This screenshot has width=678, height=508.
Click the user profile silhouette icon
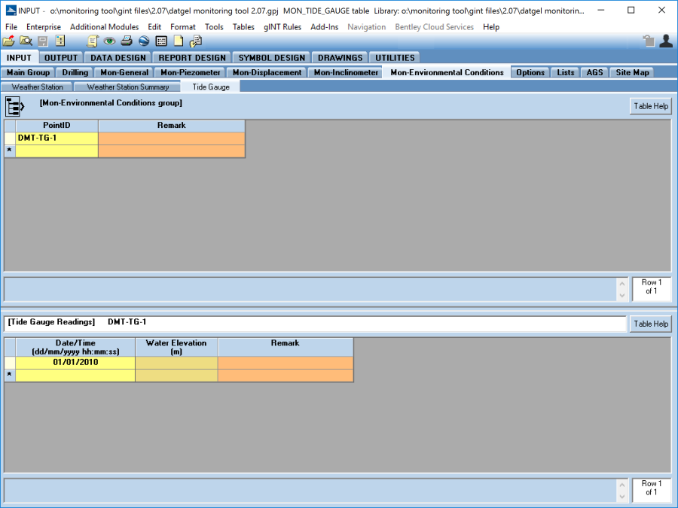tap(666, 41)
